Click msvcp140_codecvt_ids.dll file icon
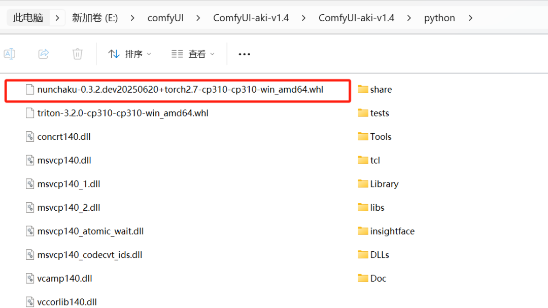 point(30,255)
